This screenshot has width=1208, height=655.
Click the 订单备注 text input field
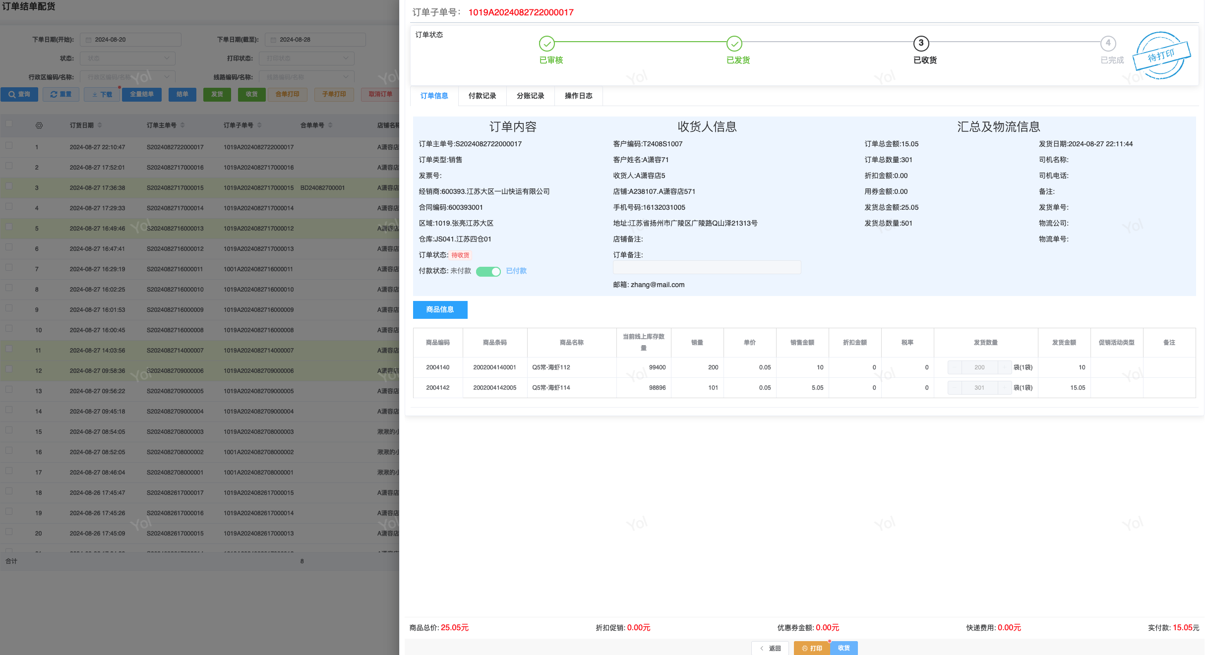707,268
